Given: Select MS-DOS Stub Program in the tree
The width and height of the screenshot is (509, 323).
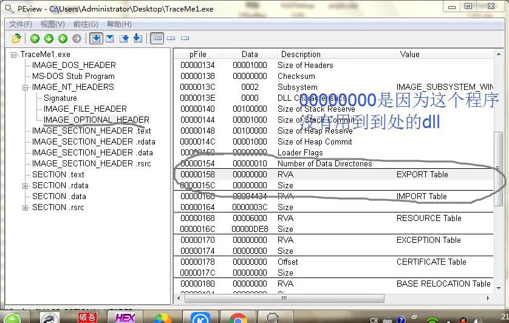Looking at the screenshot, I should pyautogui.click(x=73, y=76).
